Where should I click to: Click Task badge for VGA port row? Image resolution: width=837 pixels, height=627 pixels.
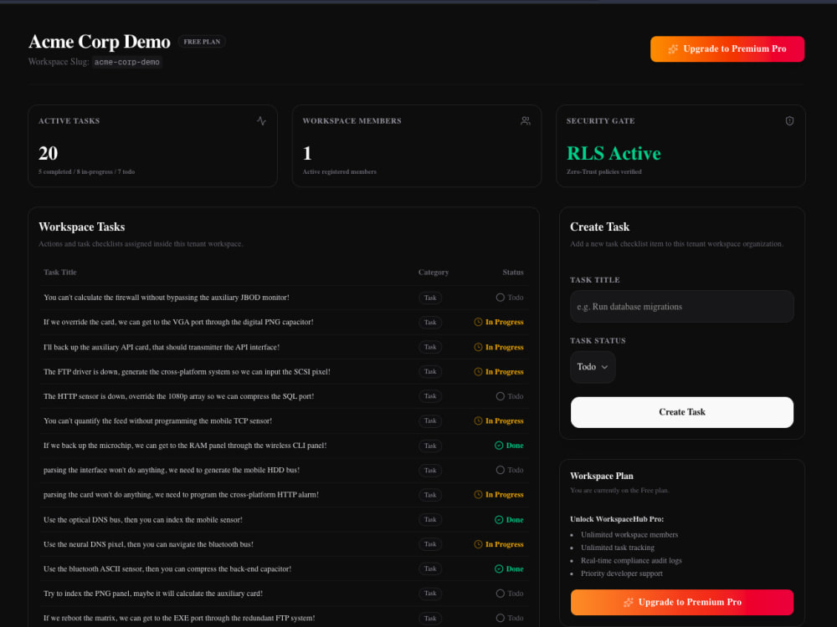(x=430, y=323)
